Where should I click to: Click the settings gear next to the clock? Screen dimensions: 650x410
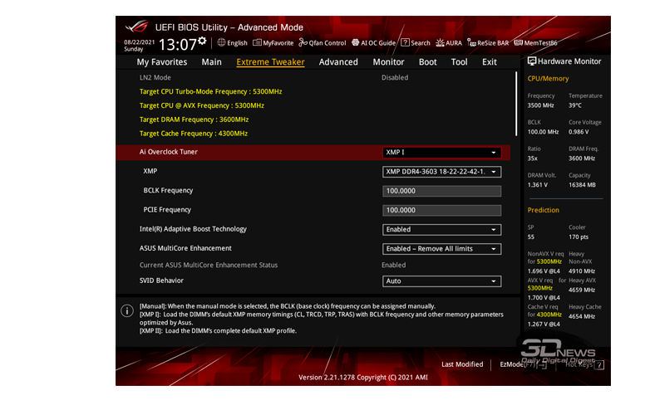(202, 41)
